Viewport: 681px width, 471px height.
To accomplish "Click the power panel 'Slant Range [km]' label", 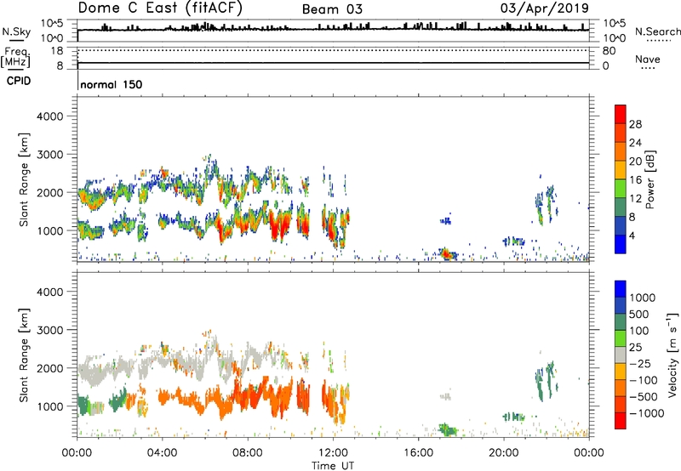I will pyautogui.click(x=24, y=179).
